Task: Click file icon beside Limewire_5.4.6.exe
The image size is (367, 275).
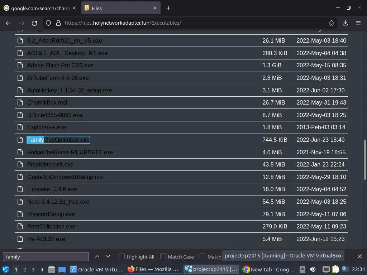Action: click(20, 189)
